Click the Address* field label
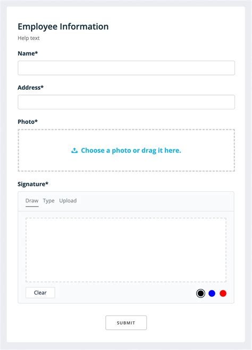Viewport: 252px width, 350px height. point(31,88)
